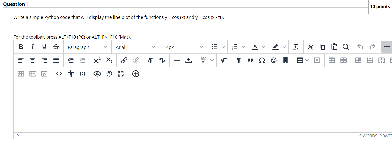Open table row properties

click(343, 60)
